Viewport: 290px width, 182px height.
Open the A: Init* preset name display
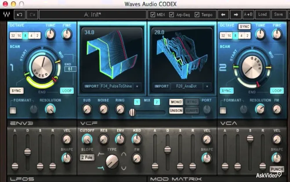point(93,14)
